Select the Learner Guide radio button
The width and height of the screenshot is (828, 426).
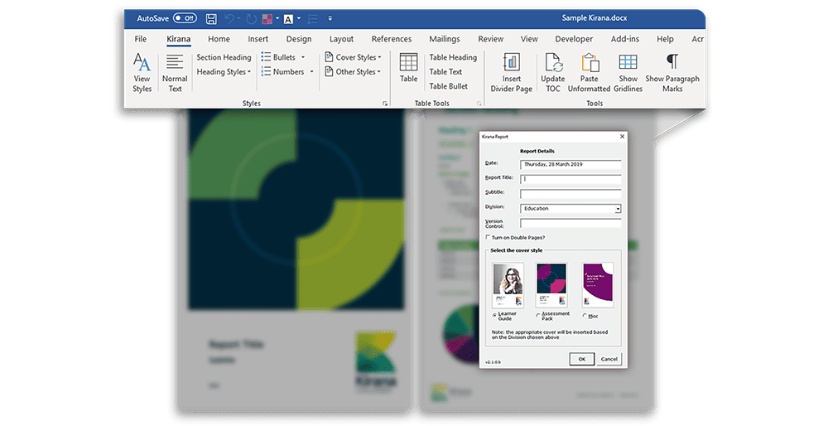pos(495,316)
